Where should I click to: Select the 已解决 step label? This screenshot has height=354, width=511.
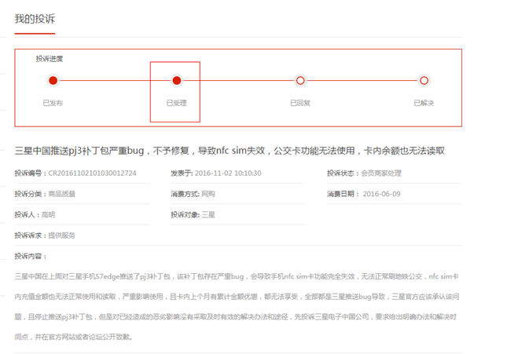coord(424,103)
